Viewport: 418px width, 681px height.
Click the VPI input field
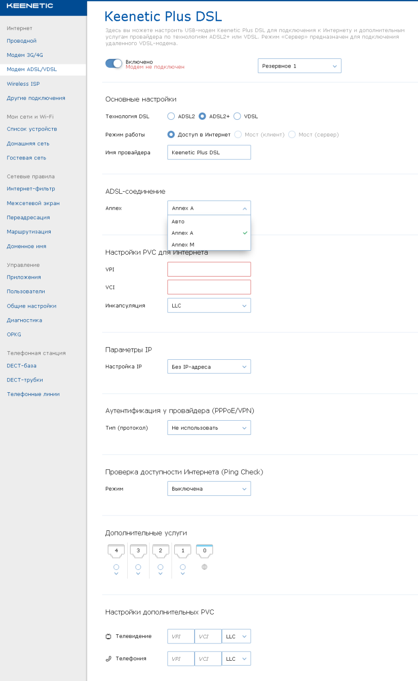click(x=209, y=269)
